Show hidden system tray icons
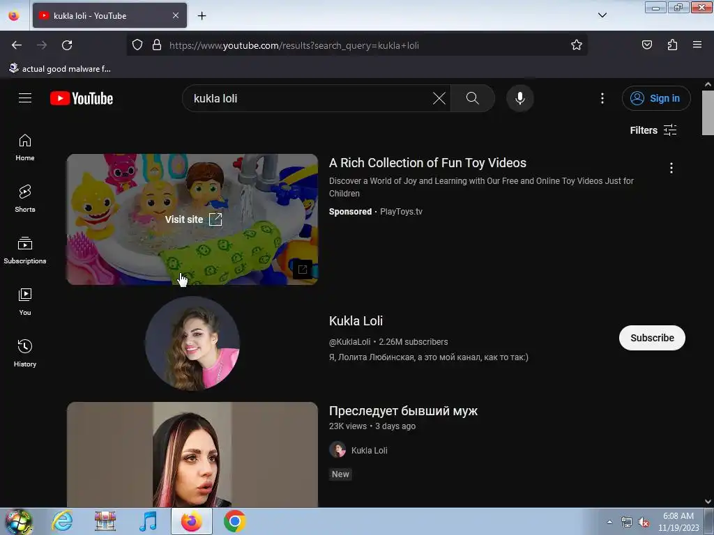Image resolution: width=714 pixels, height=535 pixels. [609, 522]
